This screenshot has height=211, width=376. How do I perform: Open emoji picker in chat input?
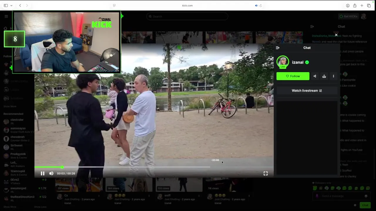coord(366,196)
